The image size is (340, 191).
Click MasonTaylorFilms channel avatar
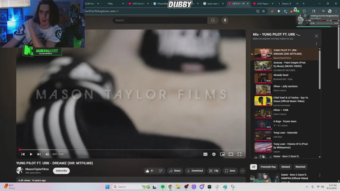click(20, 171)
